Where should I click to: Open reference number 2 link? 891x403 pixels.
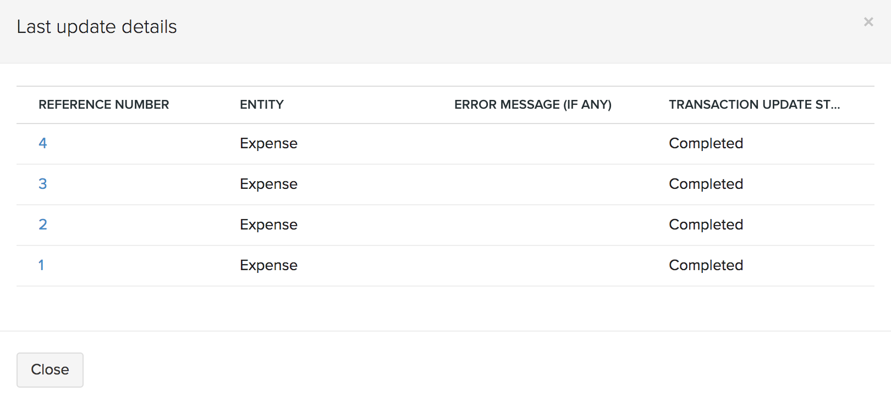[43, 225]
